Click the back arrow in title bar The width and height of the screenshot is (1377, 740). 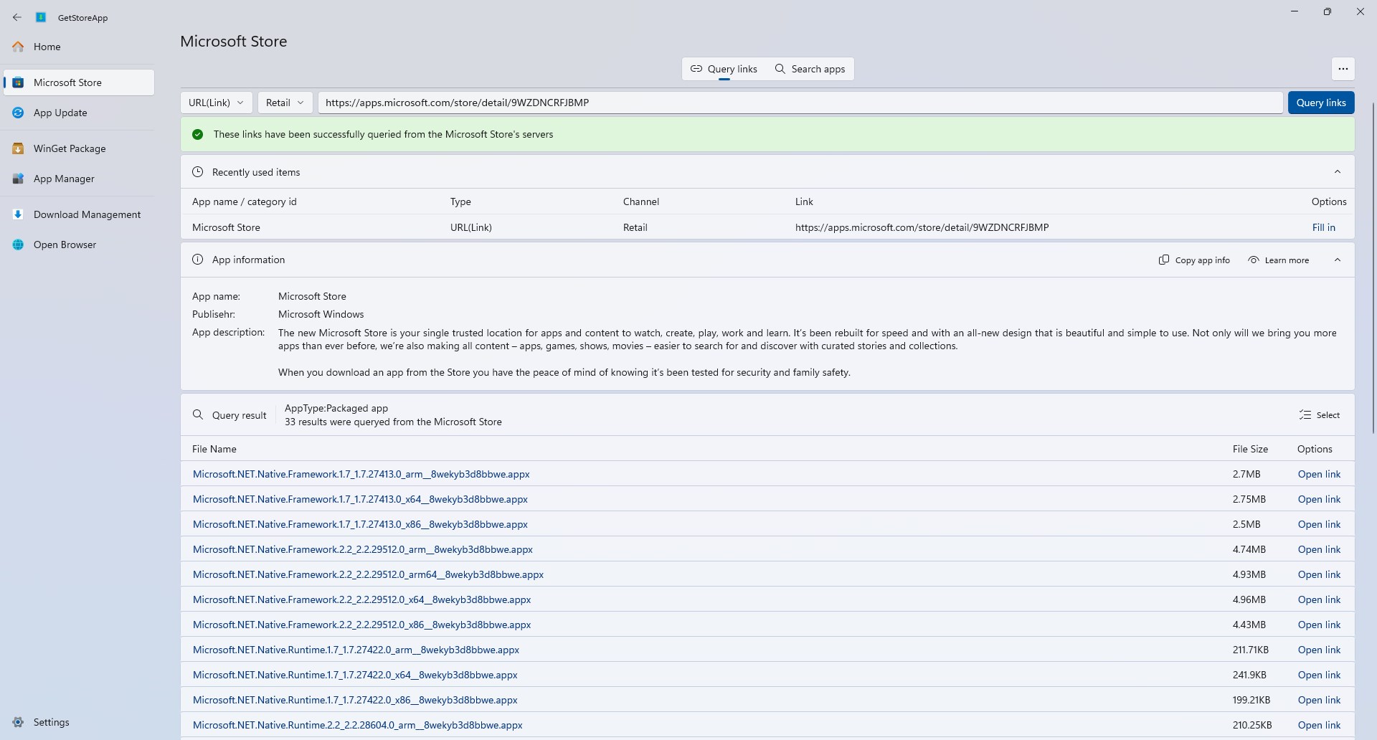coord(17,17)
